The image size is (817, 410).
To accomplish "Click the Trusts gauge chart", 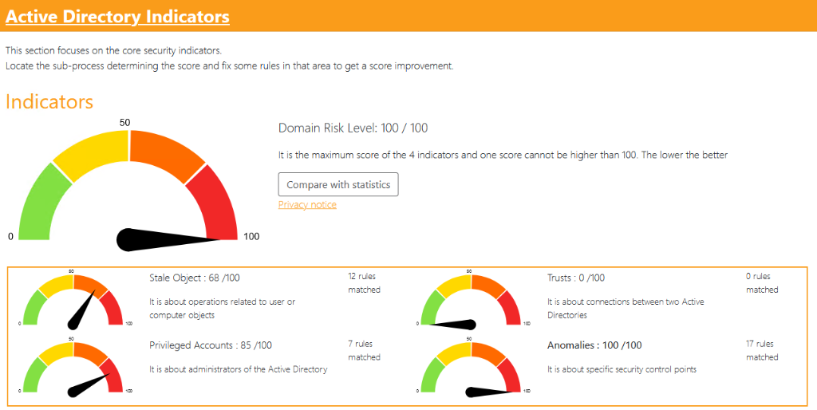I will 471,299.
